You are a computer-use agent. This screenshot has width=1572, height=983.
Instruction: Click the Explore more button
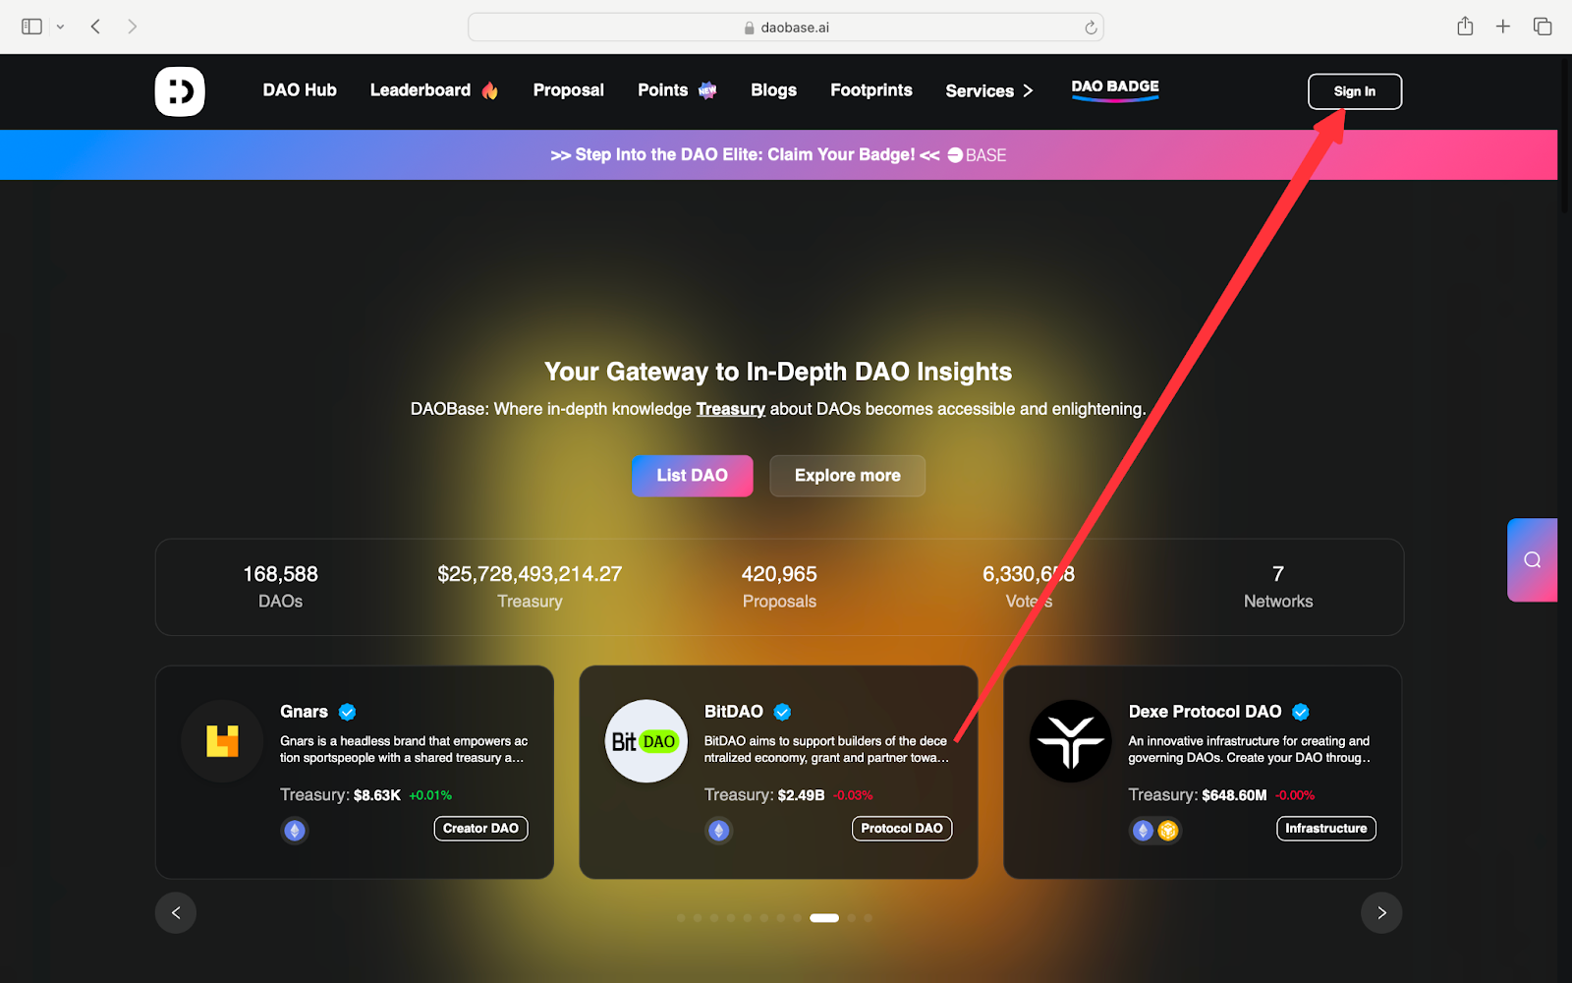(x=848, y=476)
